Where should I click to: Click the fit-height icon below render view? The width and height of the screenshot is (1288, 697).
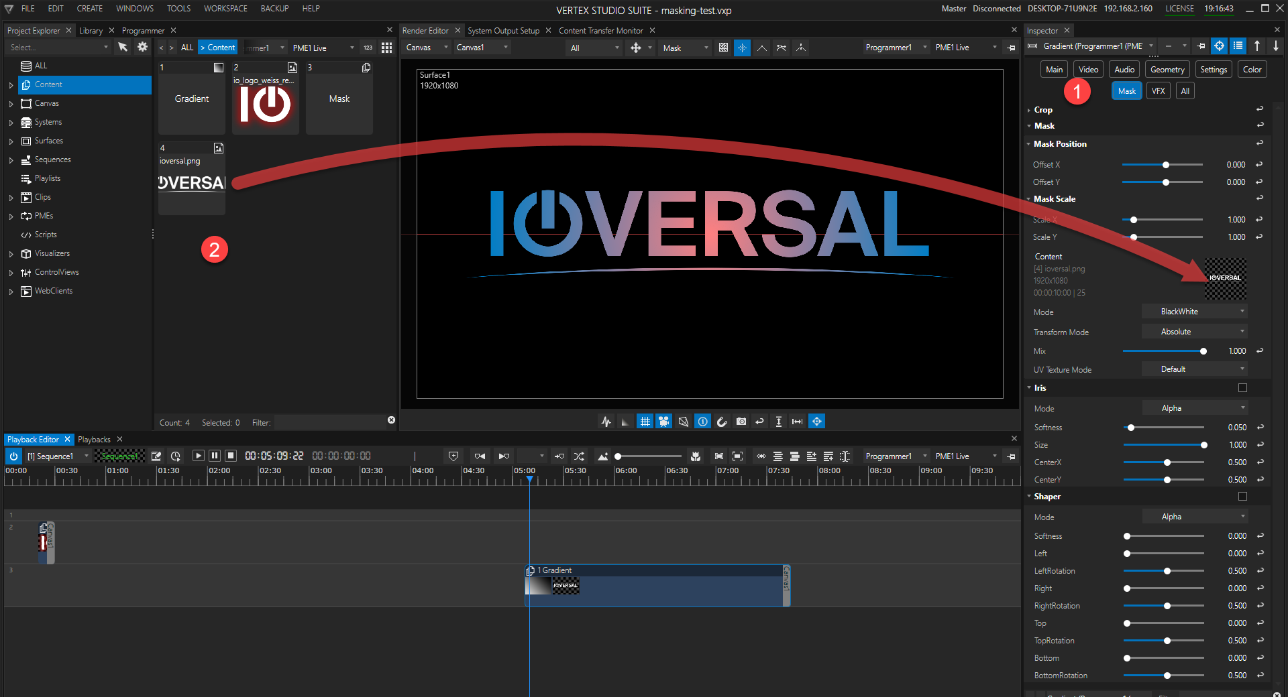778,422
